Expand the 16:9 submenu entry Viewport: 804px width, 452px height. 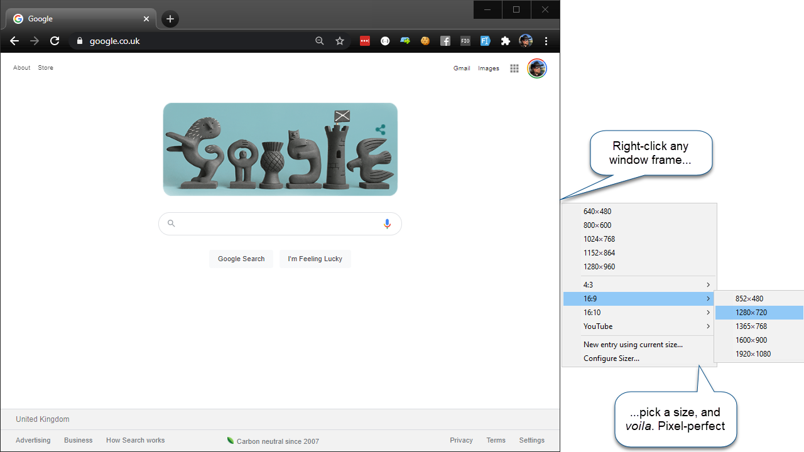tap(639, 299)
